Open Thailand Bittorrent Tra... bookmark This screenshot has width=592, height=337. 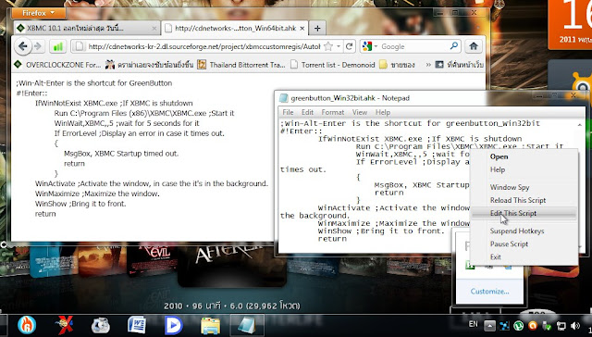pyautogui.click(x=241, y=65)
